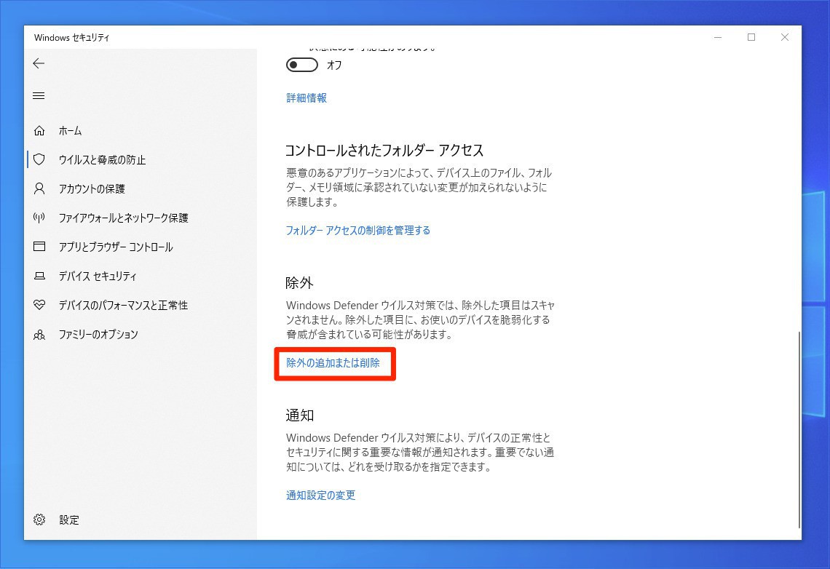
Task: Select デバイス セキュリティ menu item
Action: coord(98,276)
